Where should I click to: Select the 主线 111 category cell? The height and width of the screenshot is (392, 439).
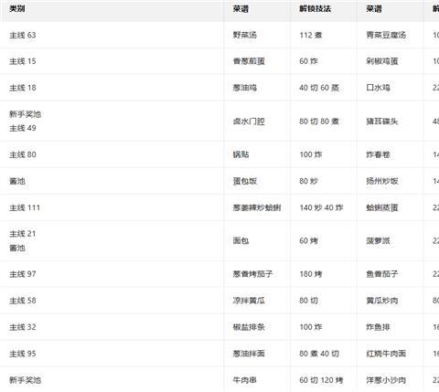[112, 207]
